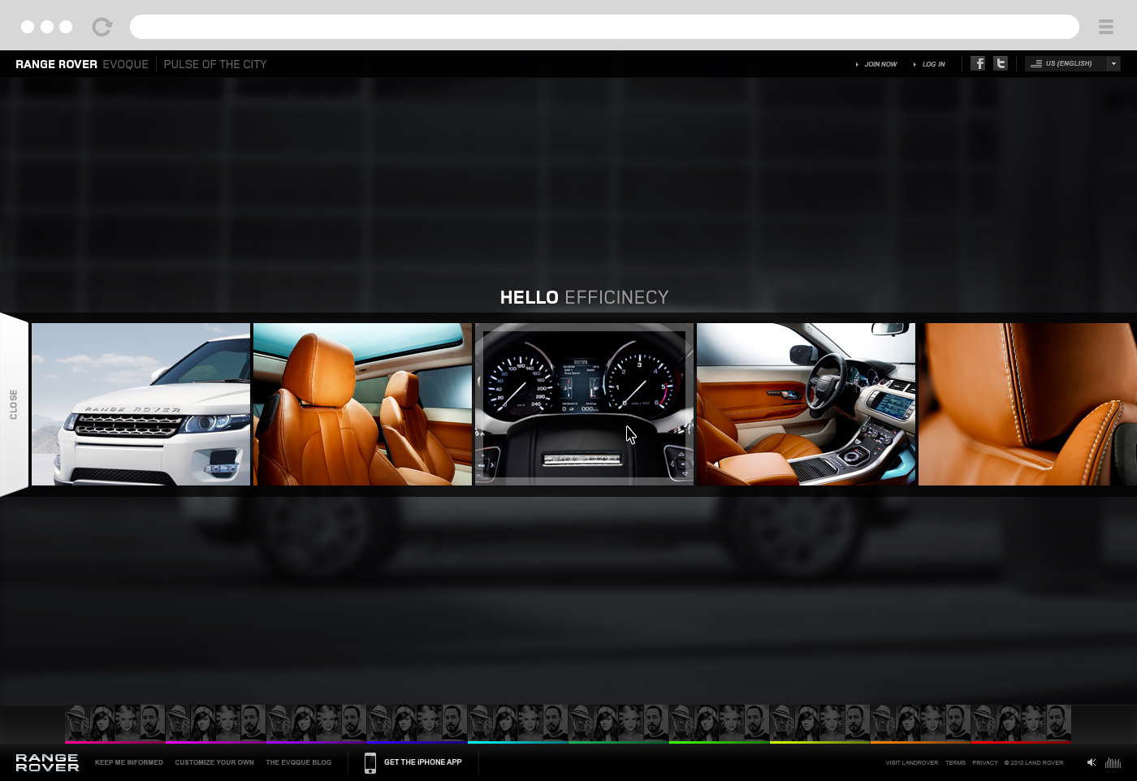Screen dimensions: 1137x781
Task: Mute sound with the speaker icon
Action: pyautogui.click(x=1092, y=762)
